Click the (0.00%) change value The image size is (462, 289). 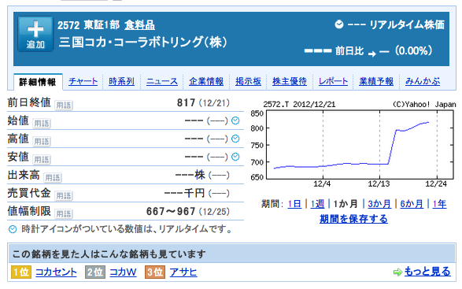[413, 50]
